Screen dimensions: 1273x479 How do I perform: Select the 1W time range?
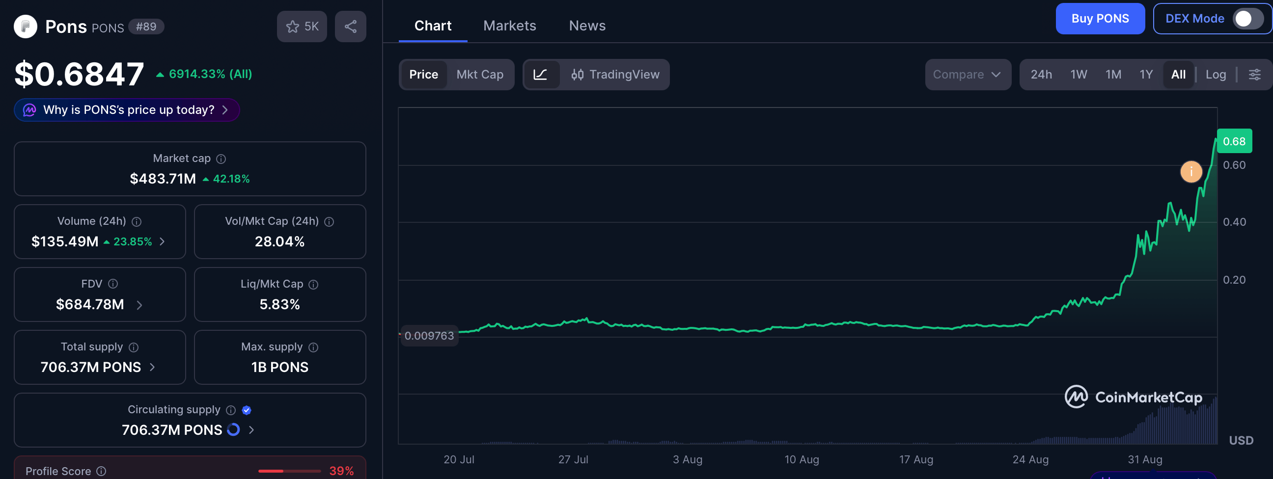tap(1079, 75)
